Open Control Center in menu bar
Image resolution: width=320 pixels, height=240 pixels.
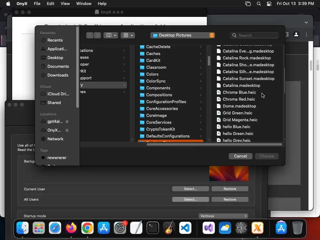click(269, 4)
